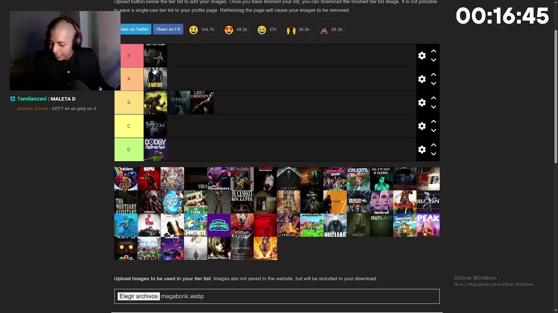Open settings gear for C tier row
Screen dimensions: 558x313
coord(422,126)
